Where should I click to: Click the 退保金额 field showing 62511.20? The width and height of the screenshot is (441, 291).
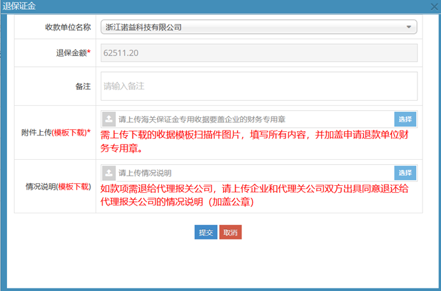[259, 53]
